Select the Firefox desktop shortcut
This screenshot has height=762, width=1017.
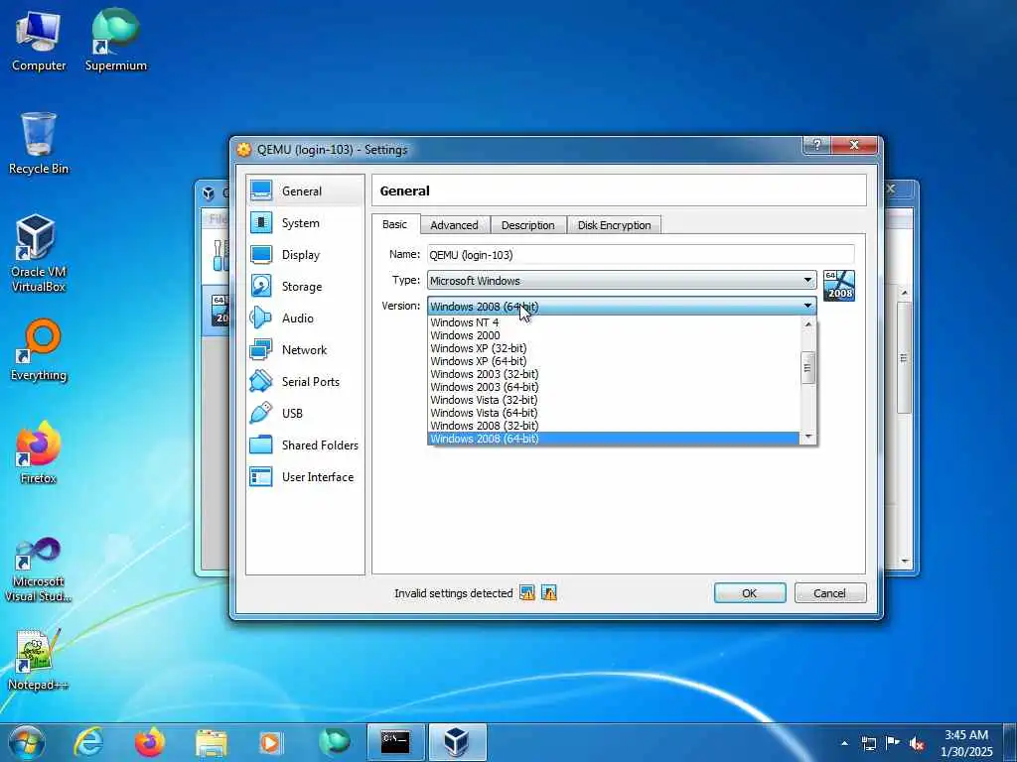tap(39, 452)
